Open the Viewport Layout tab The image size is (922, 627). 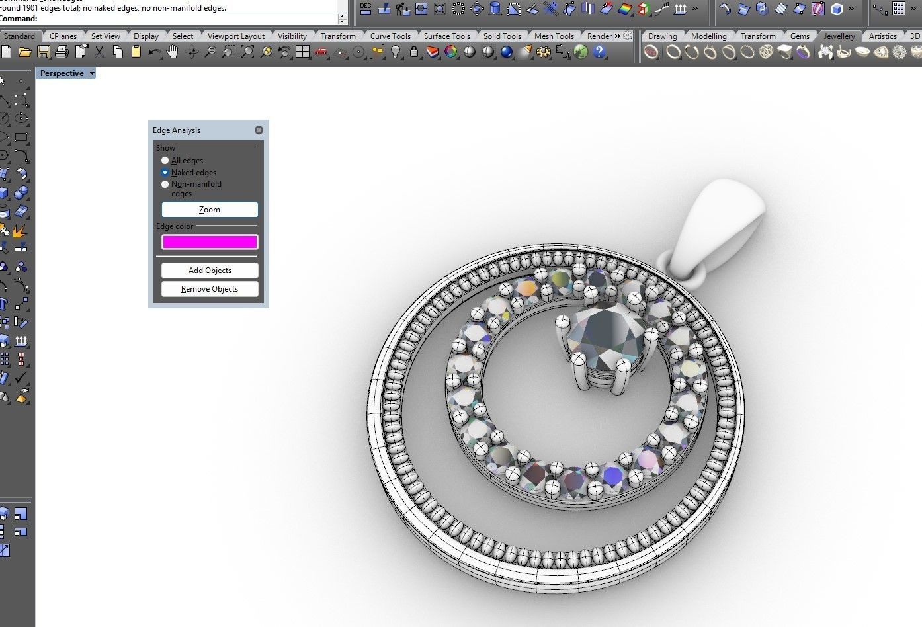click(236, 36)
